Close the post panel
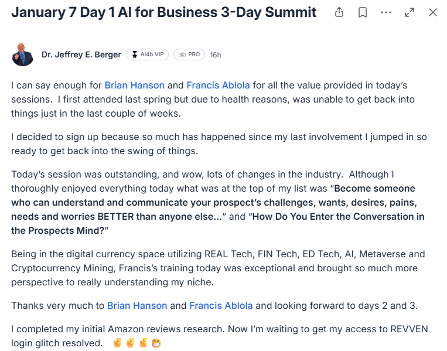447x351 pixels. [x=433, y=12]
